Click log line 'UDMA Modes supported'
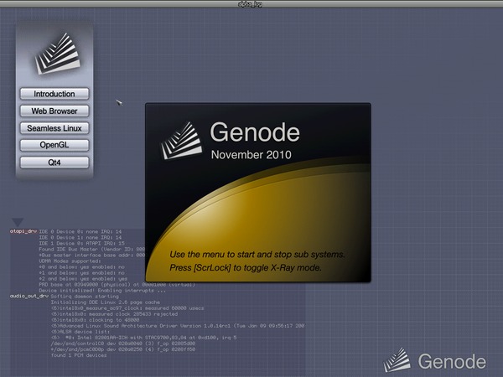 click(70, 261)
